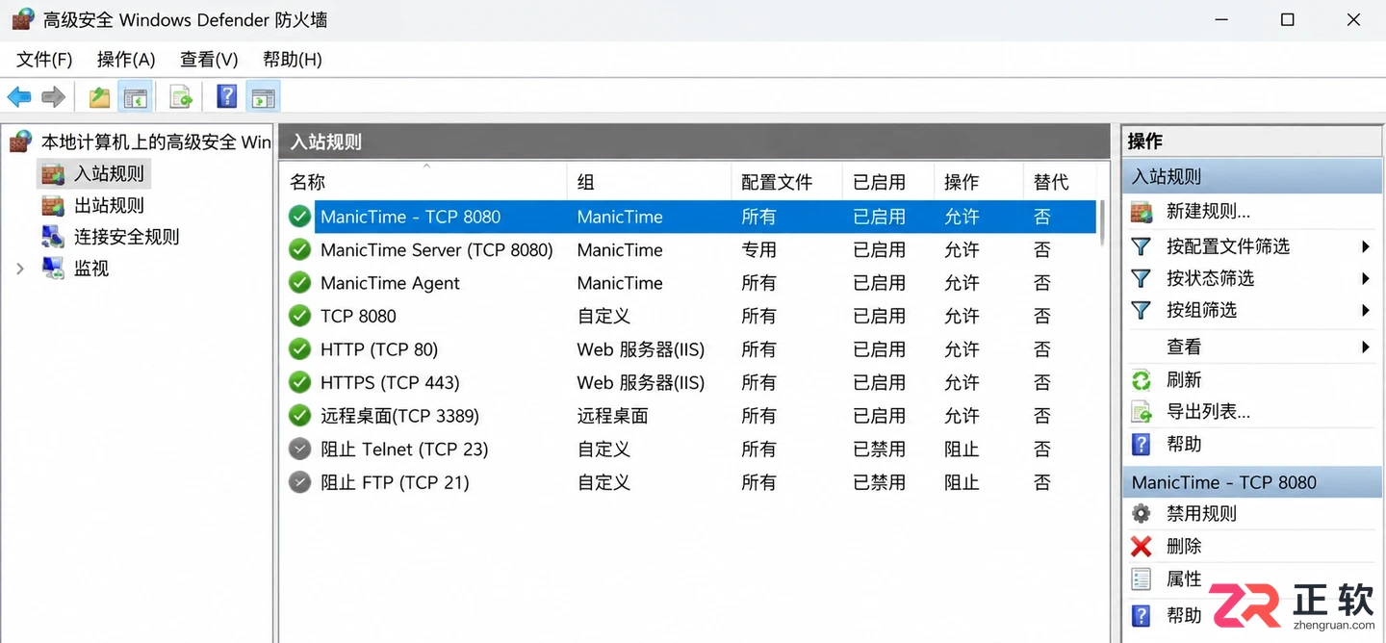This screenshot has width=1386, height=643.
Task: Select the 阻止 Telnet (TCP 23) rule
Action: tap(404, 450)
